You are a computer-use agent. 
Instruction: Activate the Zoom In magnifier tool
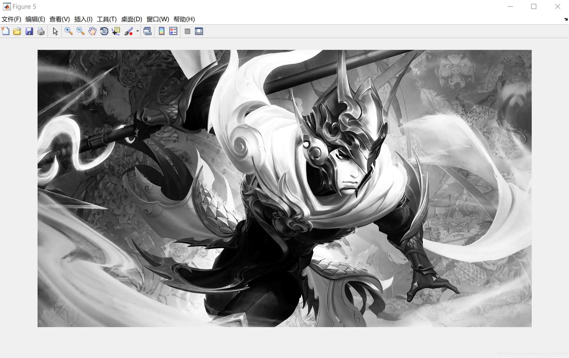68,31
